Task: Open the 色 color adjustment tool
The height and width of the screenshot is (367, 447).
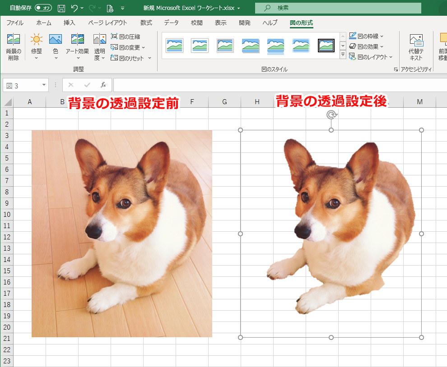Action: coord(55,47)
